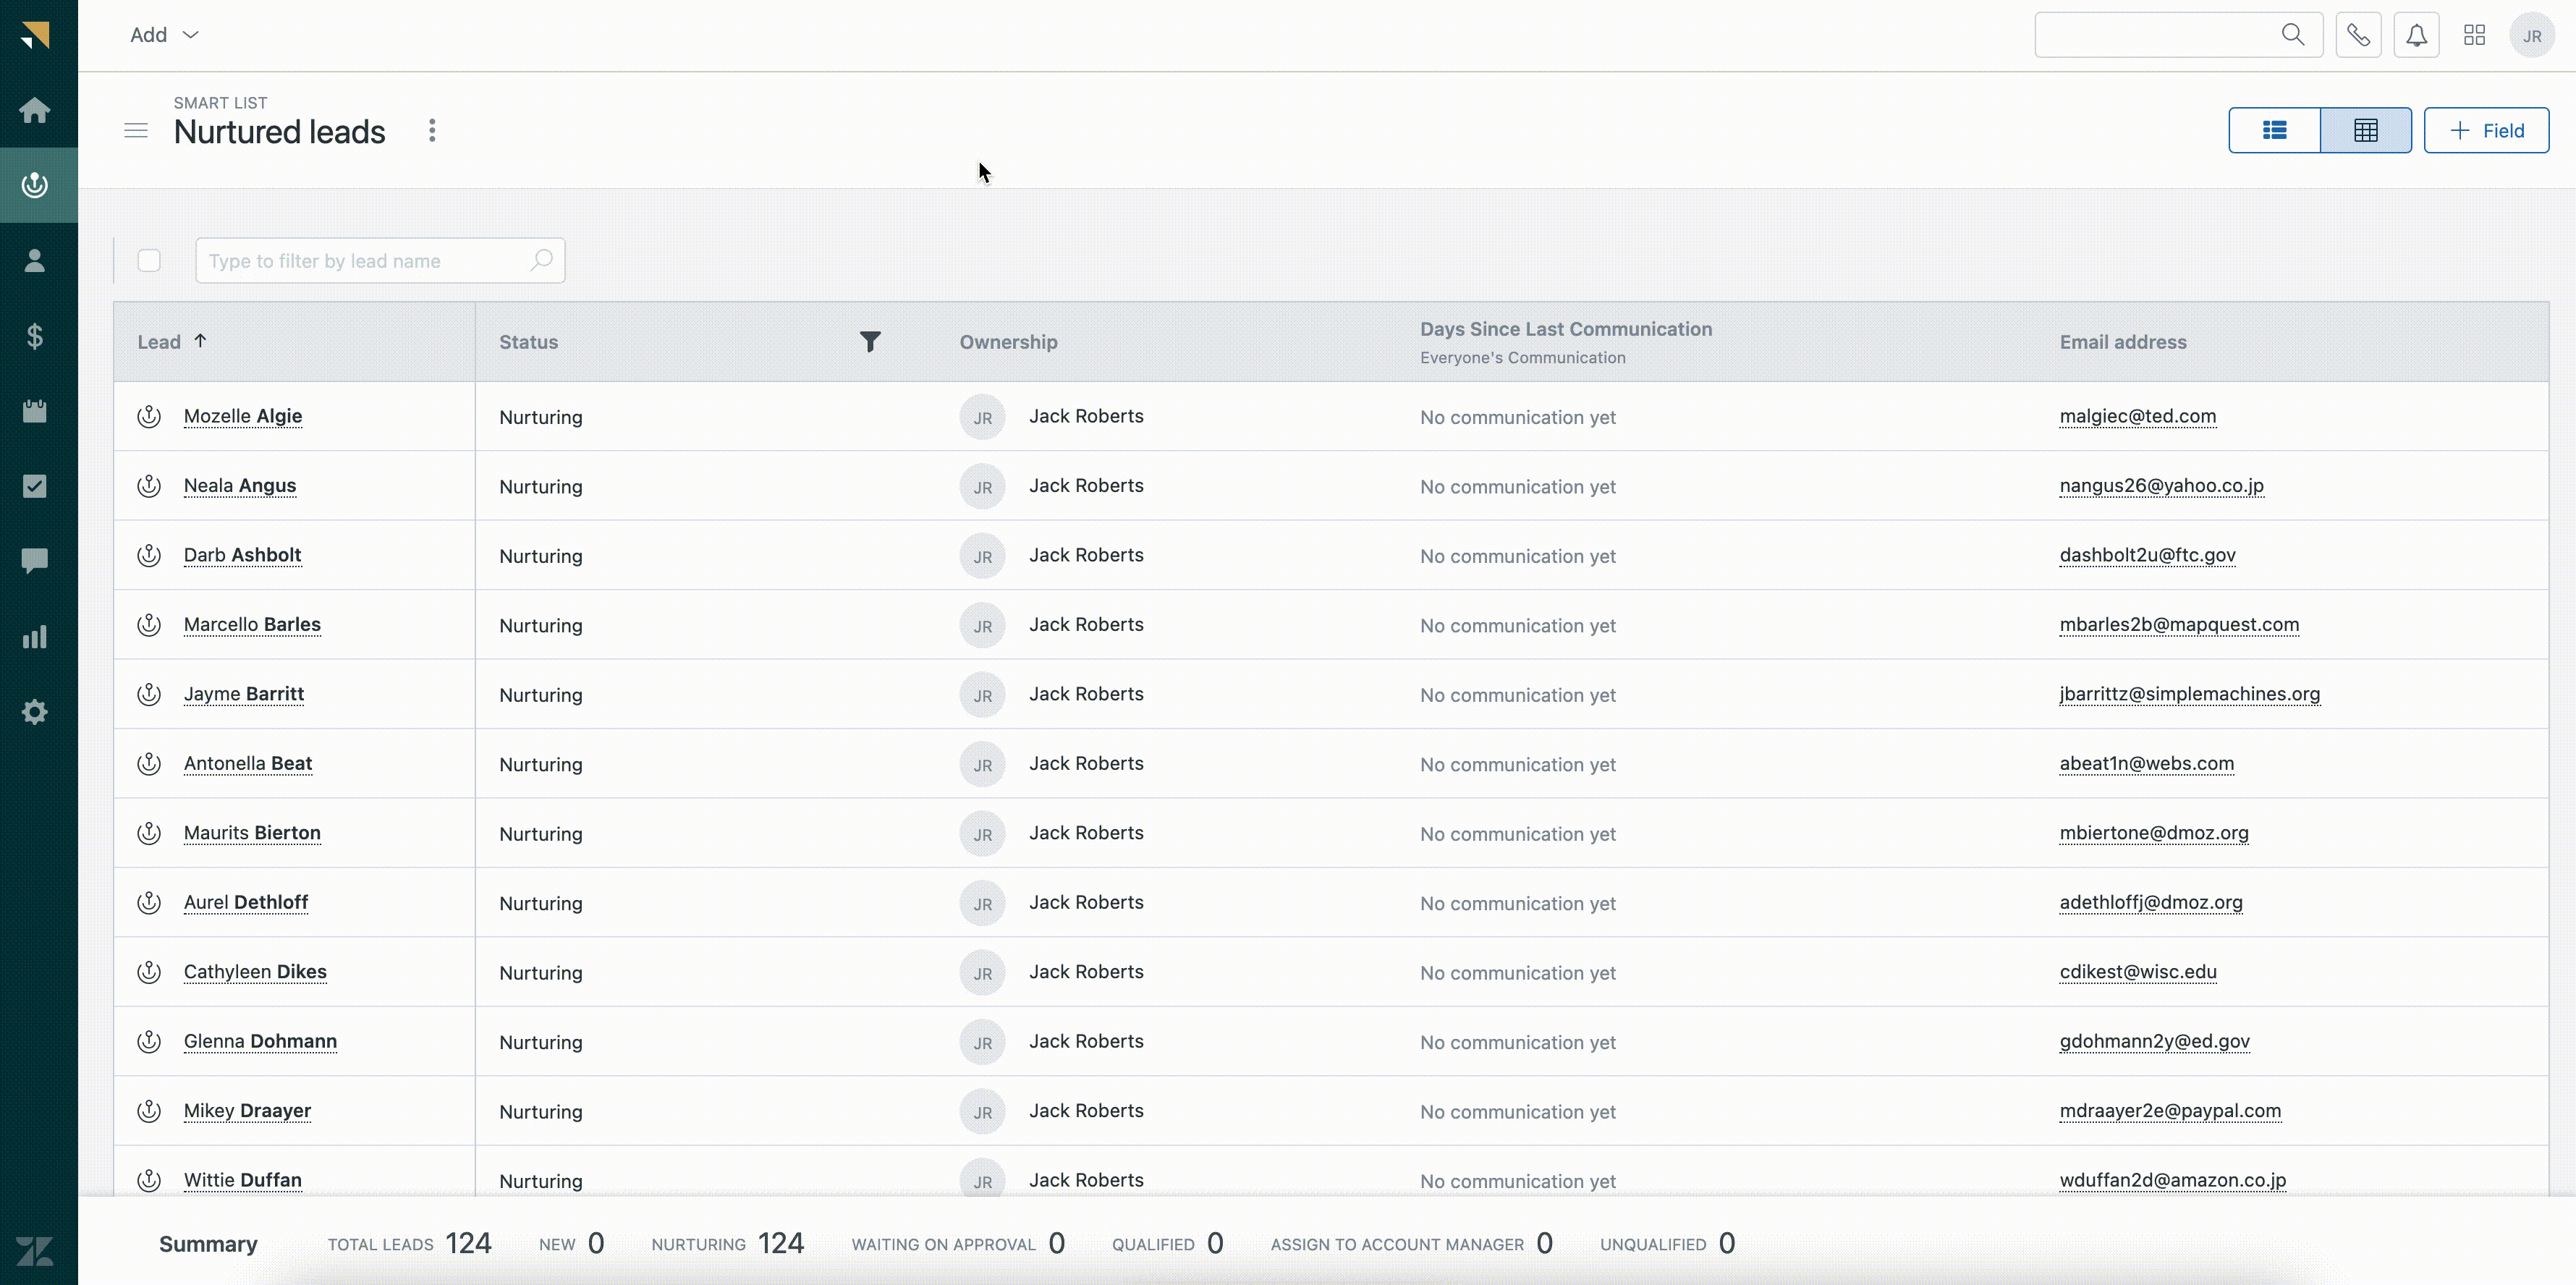Click the Nurturing status for Mozelle Algie
This screenshot has width=2576, height=1285.
[x=541, y=417]
